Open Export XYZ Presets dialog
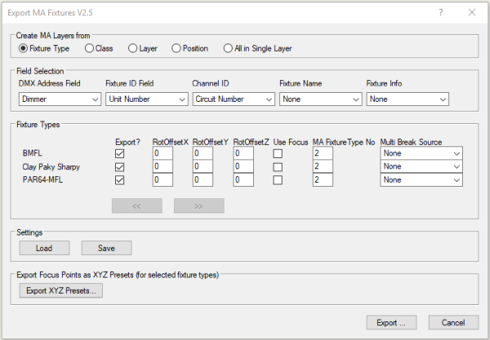490x340 pixels. click(60, 290)
